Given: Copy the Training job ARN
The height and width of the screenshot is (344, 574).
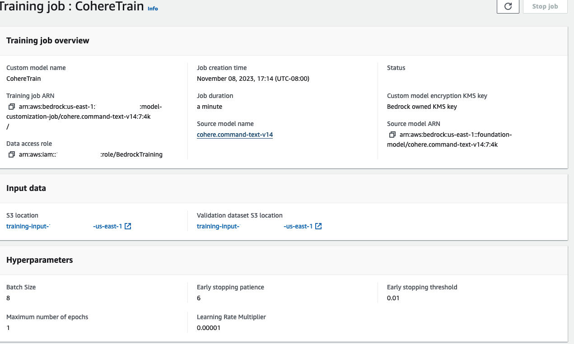Looking at the screenshot, I should (12, 107).
